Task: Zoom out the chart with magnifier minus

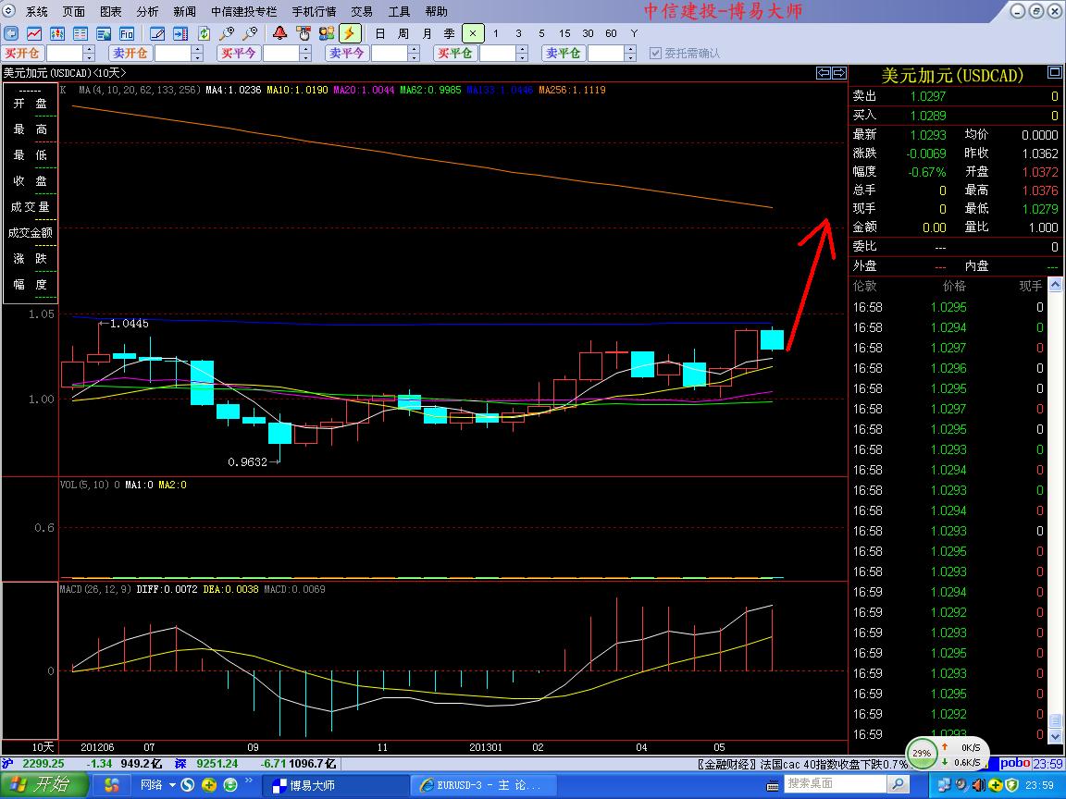Action: (x=250, y=33)
